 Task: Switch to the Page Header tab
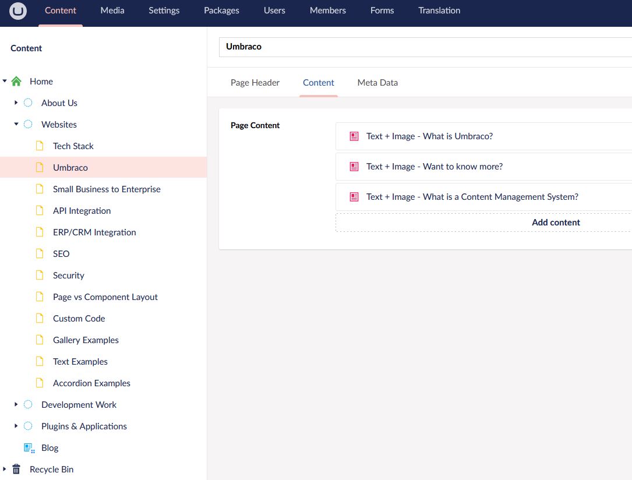[x=255, y=83]
